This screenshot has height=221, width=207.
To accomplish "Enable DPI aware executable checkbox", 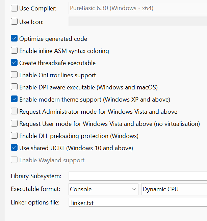I will pos(14,87).
